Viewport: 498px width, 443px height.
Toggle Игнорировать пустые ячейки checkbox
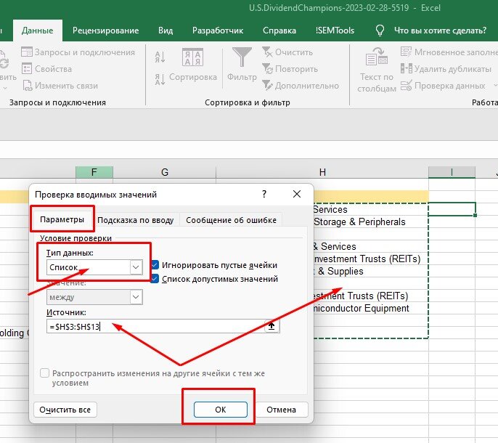pos(155,265)
